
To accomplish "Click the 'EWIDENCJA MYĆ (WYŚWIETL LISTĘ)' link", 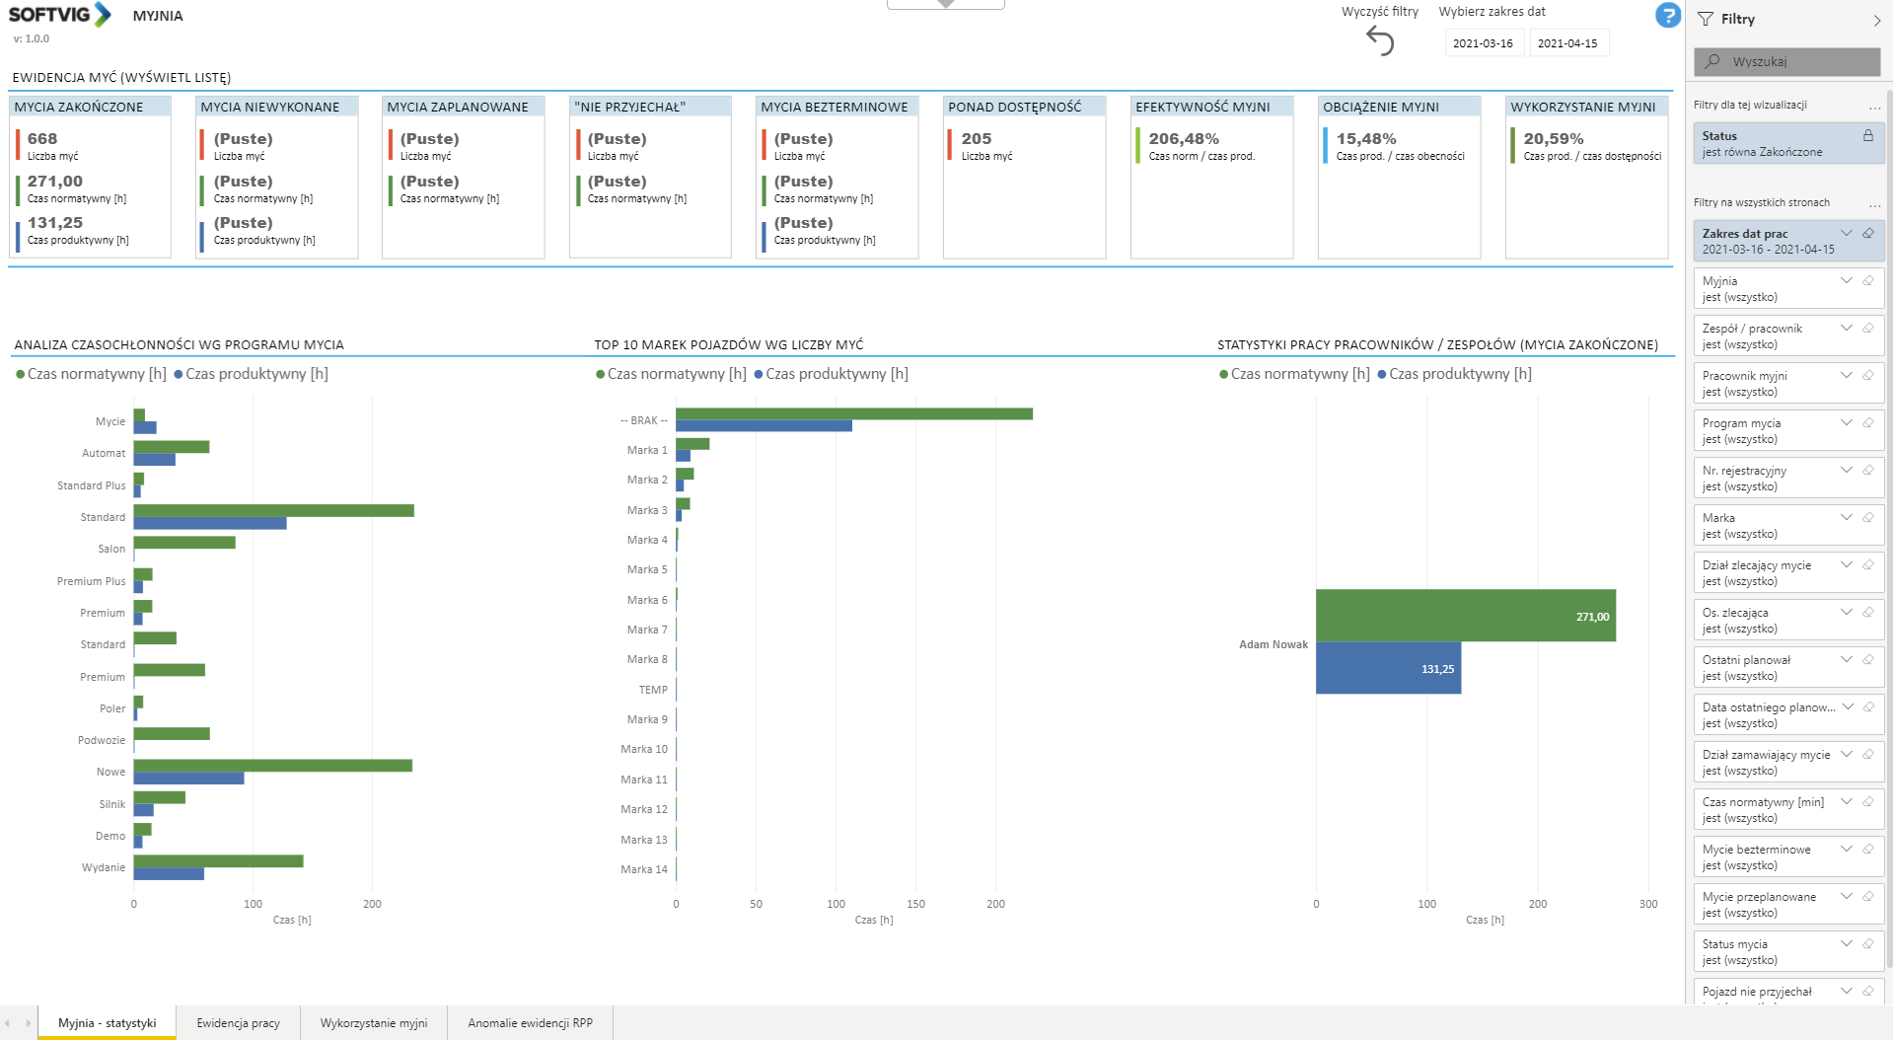I will pyautogui.click(x=121, y=77).
